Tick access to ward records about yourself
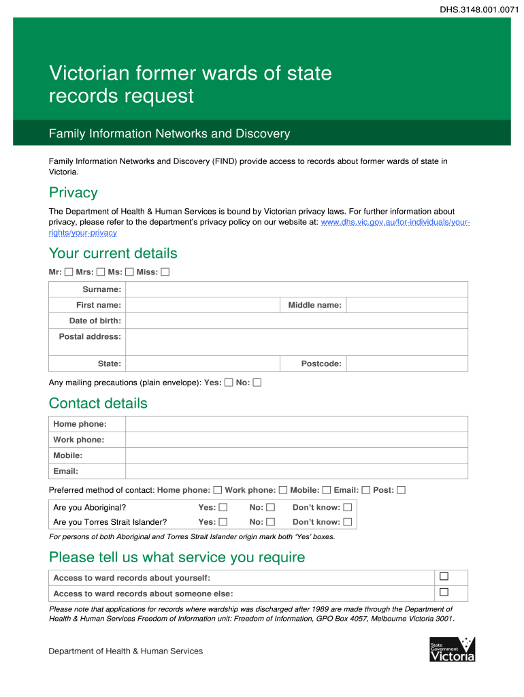524x697 pixels. tap(444, 576)
